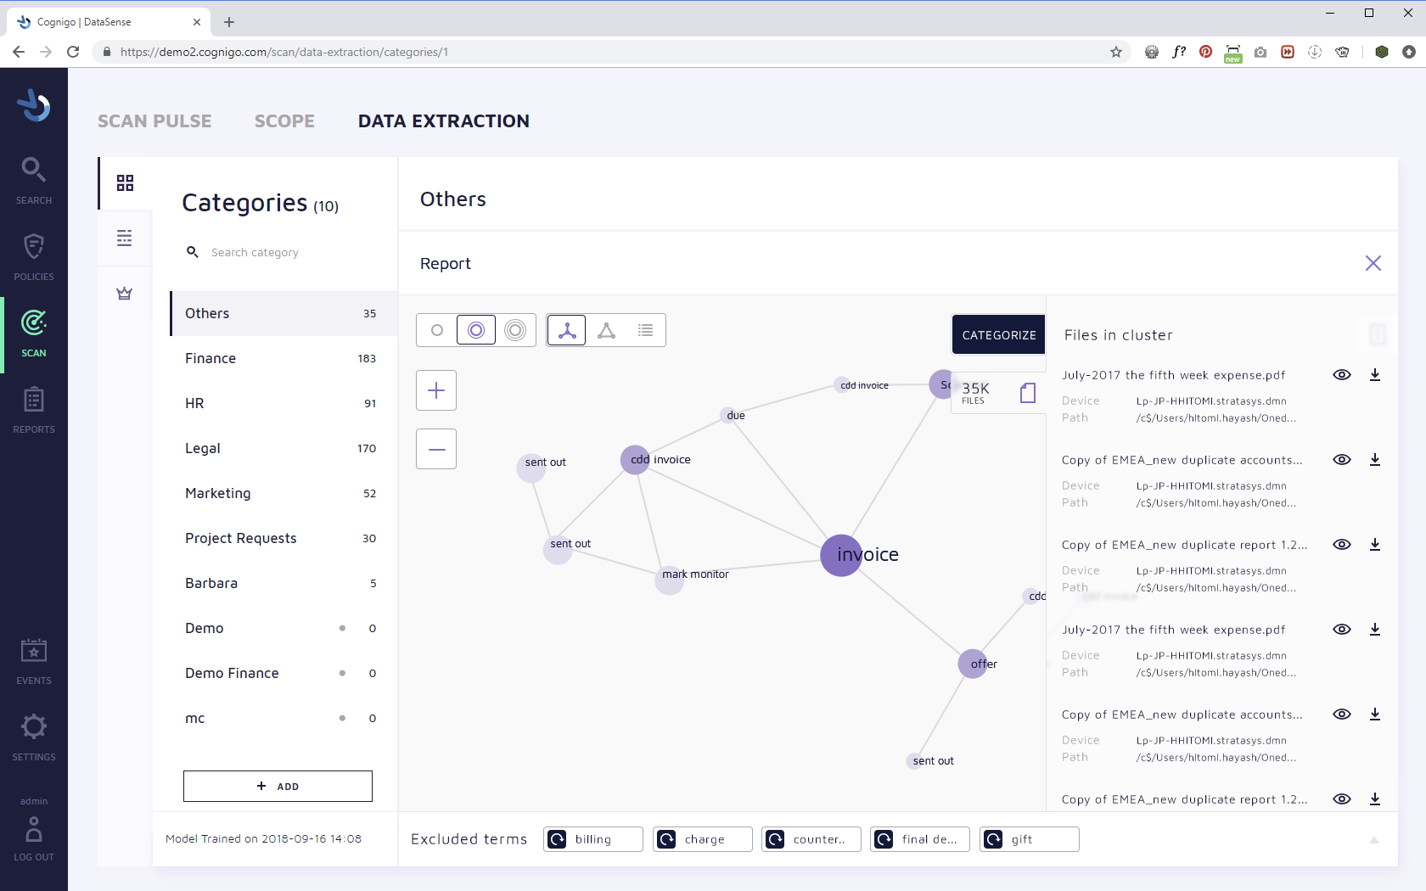The image size is (1426, 891).
Task: Preview first July-2017 fifth week expense.pdf
Action: [1342, 375]
